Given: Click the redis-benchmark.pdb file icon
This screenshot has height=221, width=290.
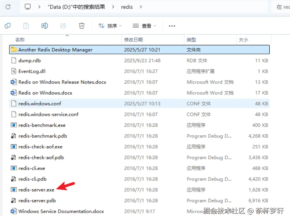Looking at the screenshot, I should (x=14, y=136).
